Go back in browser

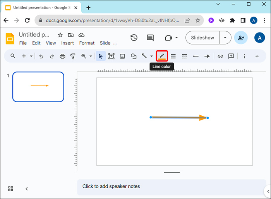click(6, 21)
